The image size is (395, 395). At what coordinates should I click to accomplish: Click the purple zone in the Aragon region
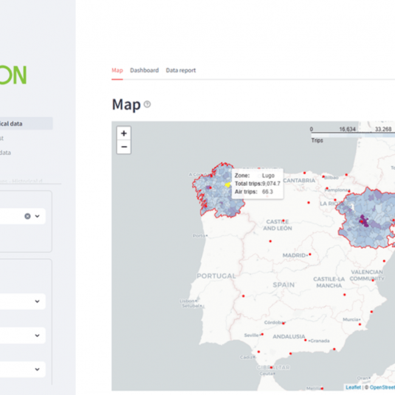(363, 221)
